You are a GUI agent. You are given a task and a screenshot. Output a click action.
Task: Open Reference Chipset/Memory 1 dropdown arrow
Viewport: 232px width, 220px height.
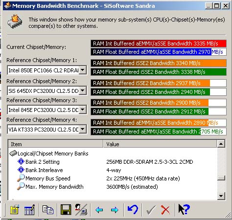tap(83, 70)
